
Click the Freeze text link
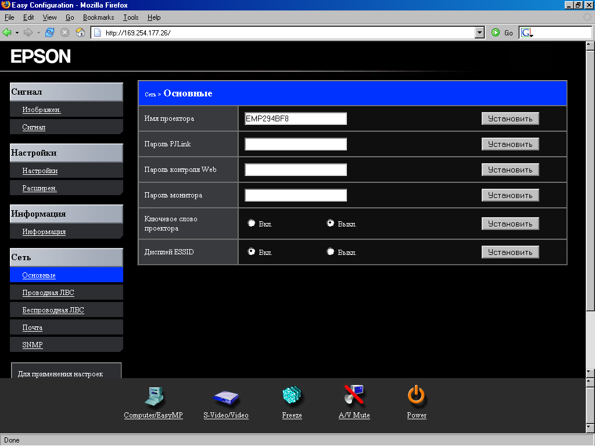coord(292,415)
